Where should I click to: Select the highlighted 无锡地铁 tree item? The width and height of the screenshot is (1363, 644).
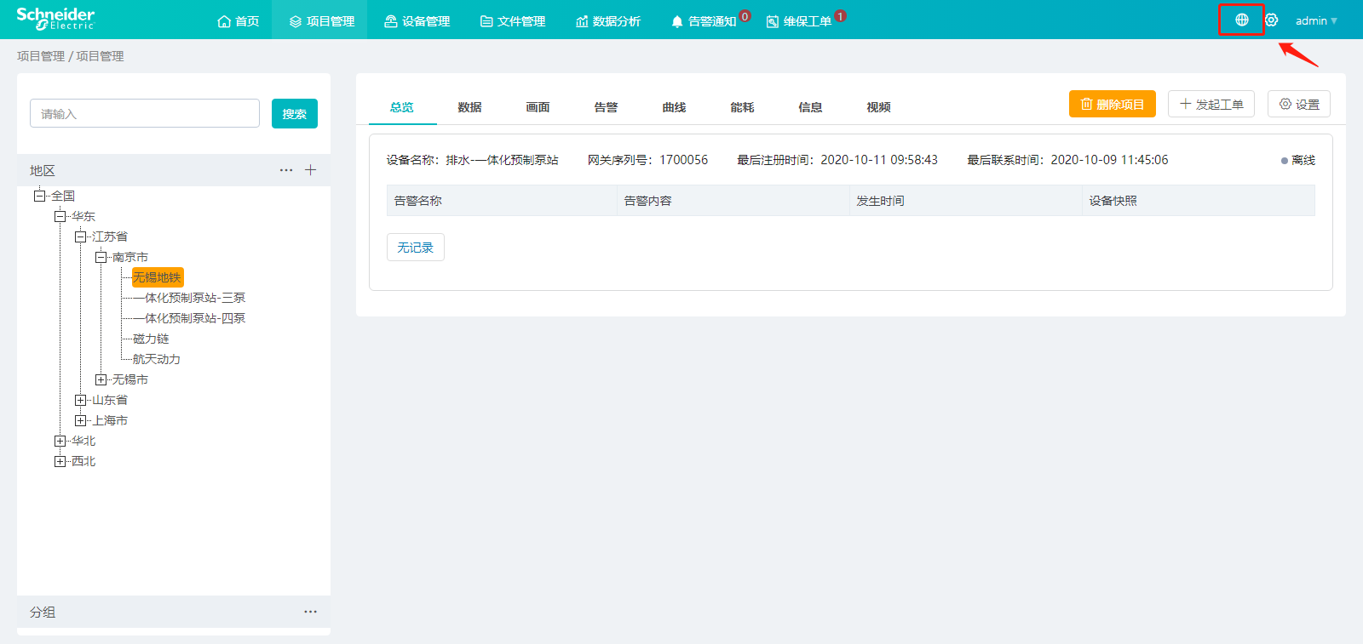[x=158, y=277]
